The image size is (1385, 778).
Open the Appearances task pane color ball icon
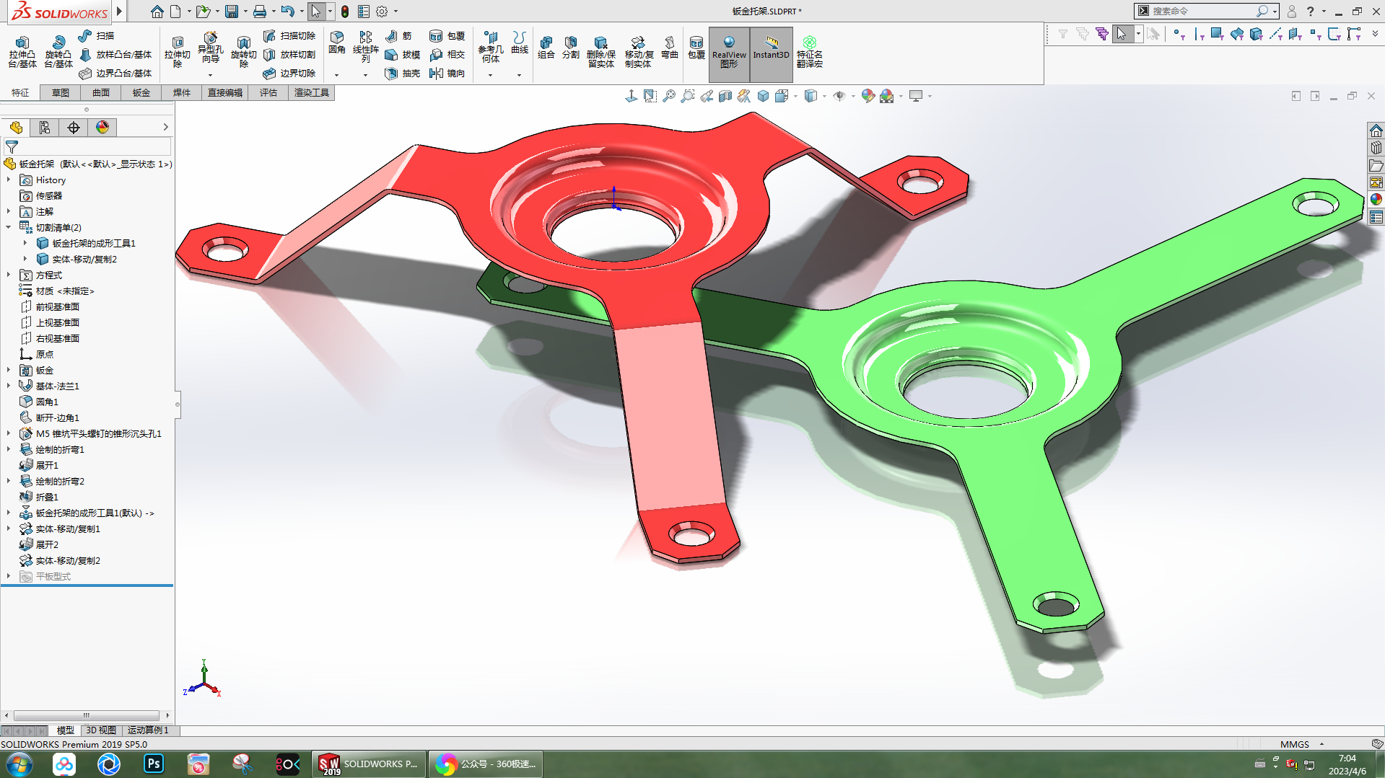1376,200
